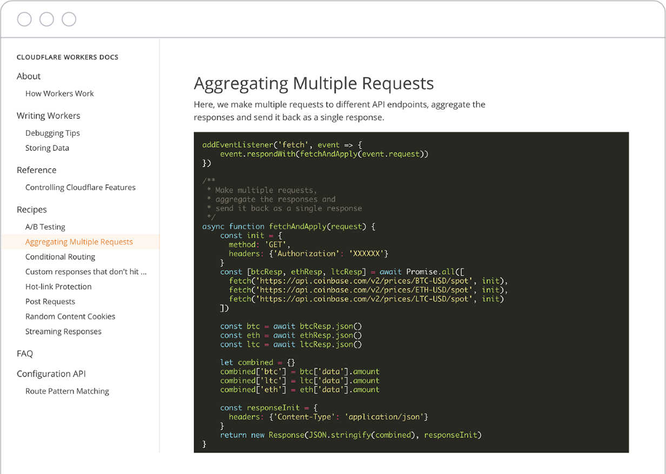Screen dimensions: 666x474
Task: Click the Cloudflare Workers Docs title
Action: click(x=68, y=57)
